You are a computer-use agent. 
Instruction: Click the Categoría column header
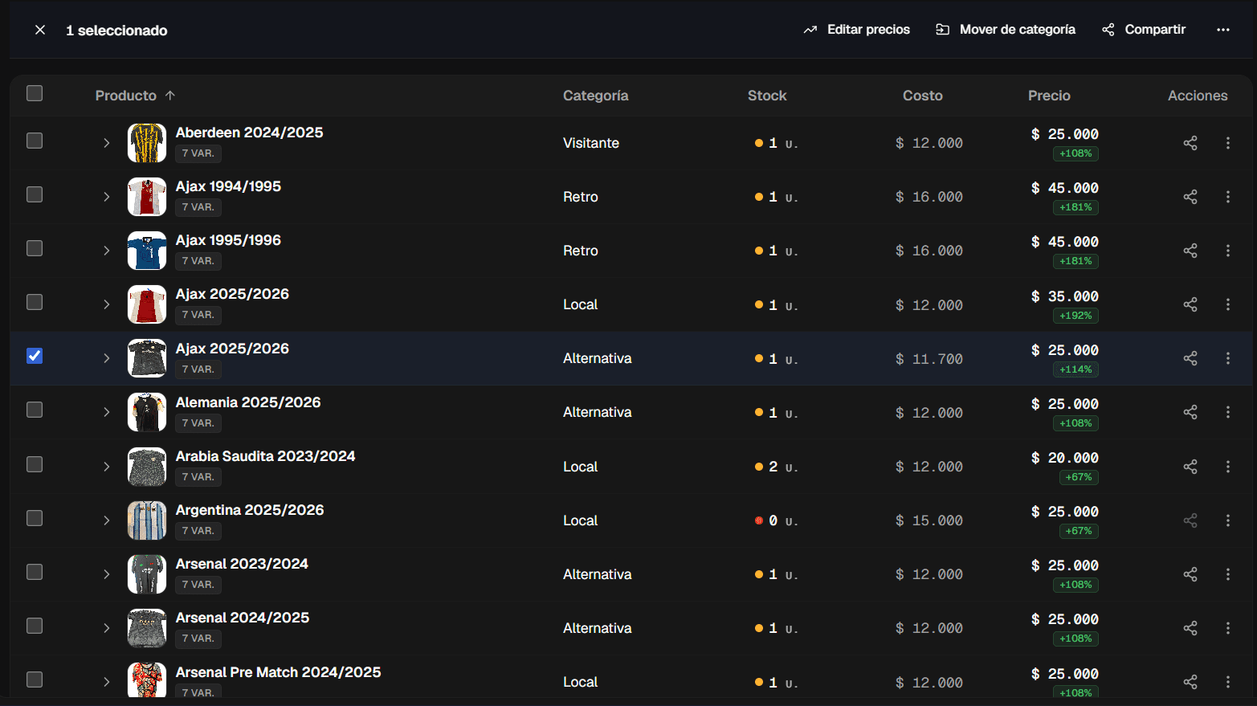click(x=595, y=96)
